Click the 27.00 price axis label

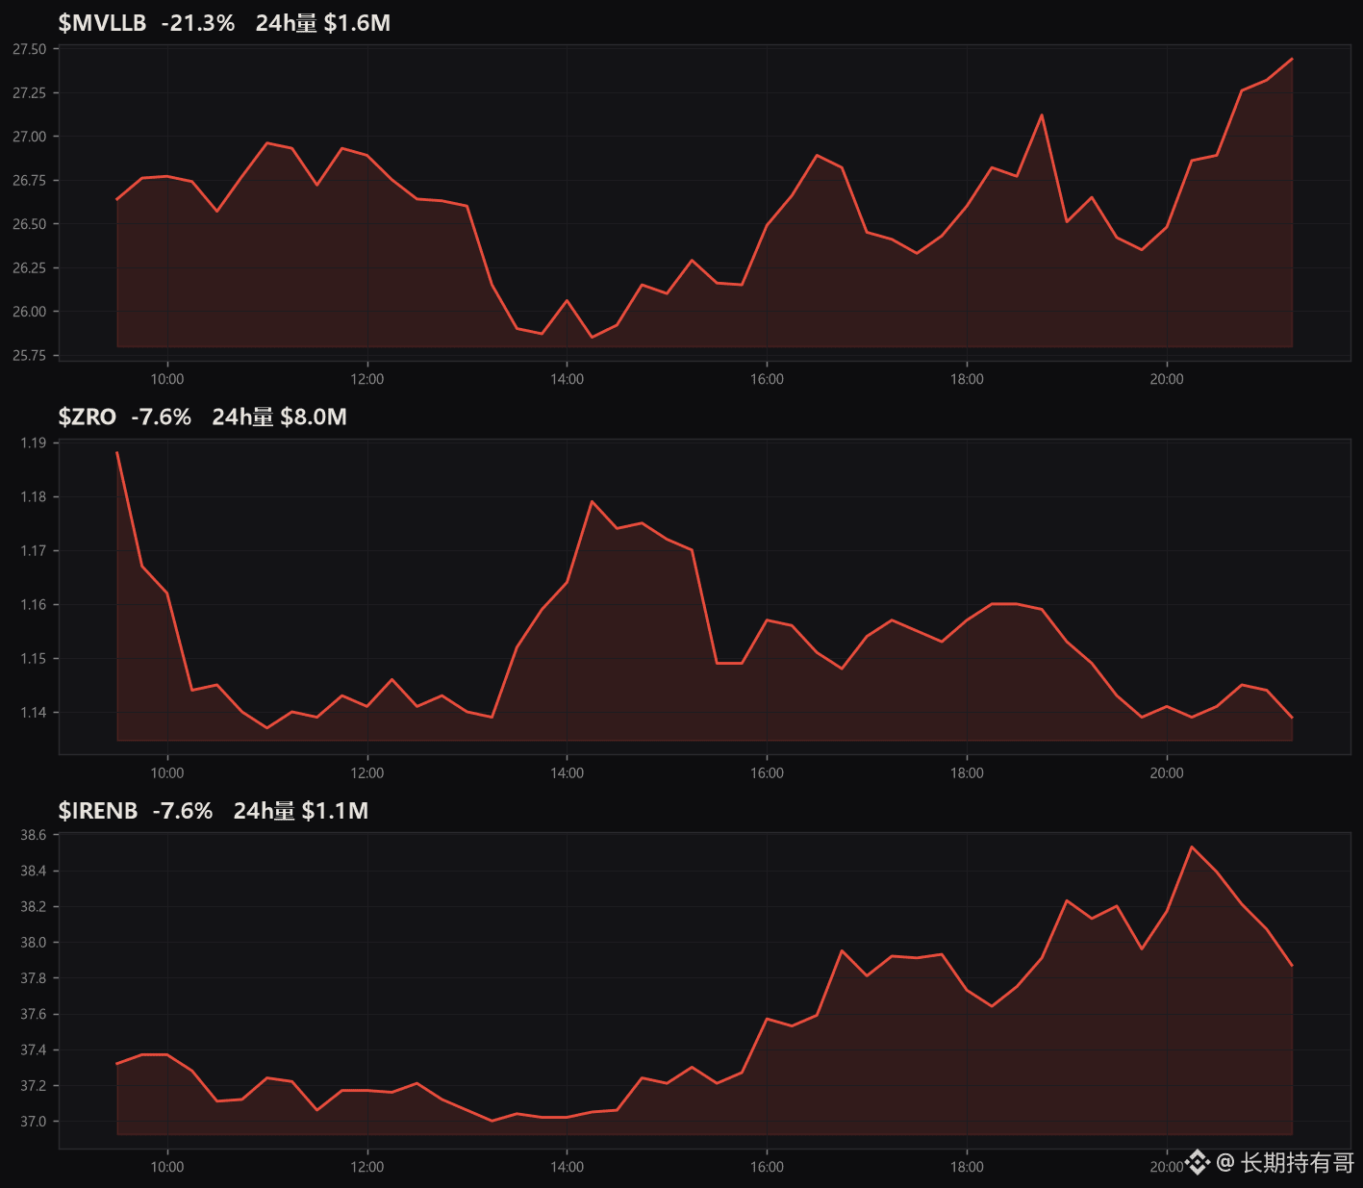tap(29, 137)
